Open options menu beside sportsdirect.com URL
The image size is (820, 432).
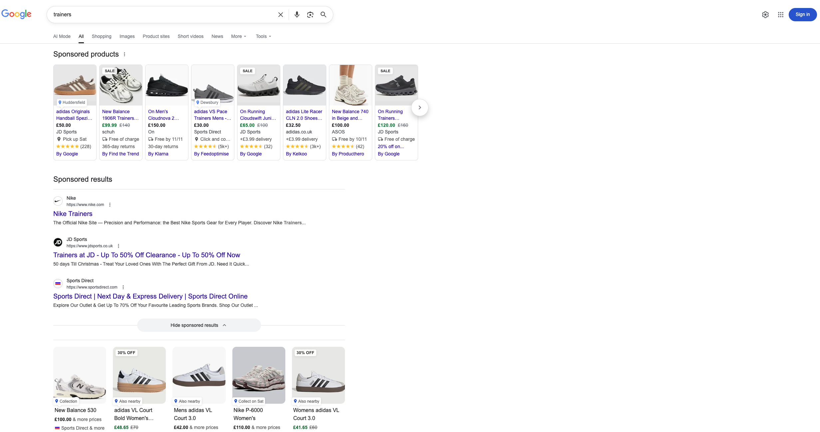click(123, 287)
